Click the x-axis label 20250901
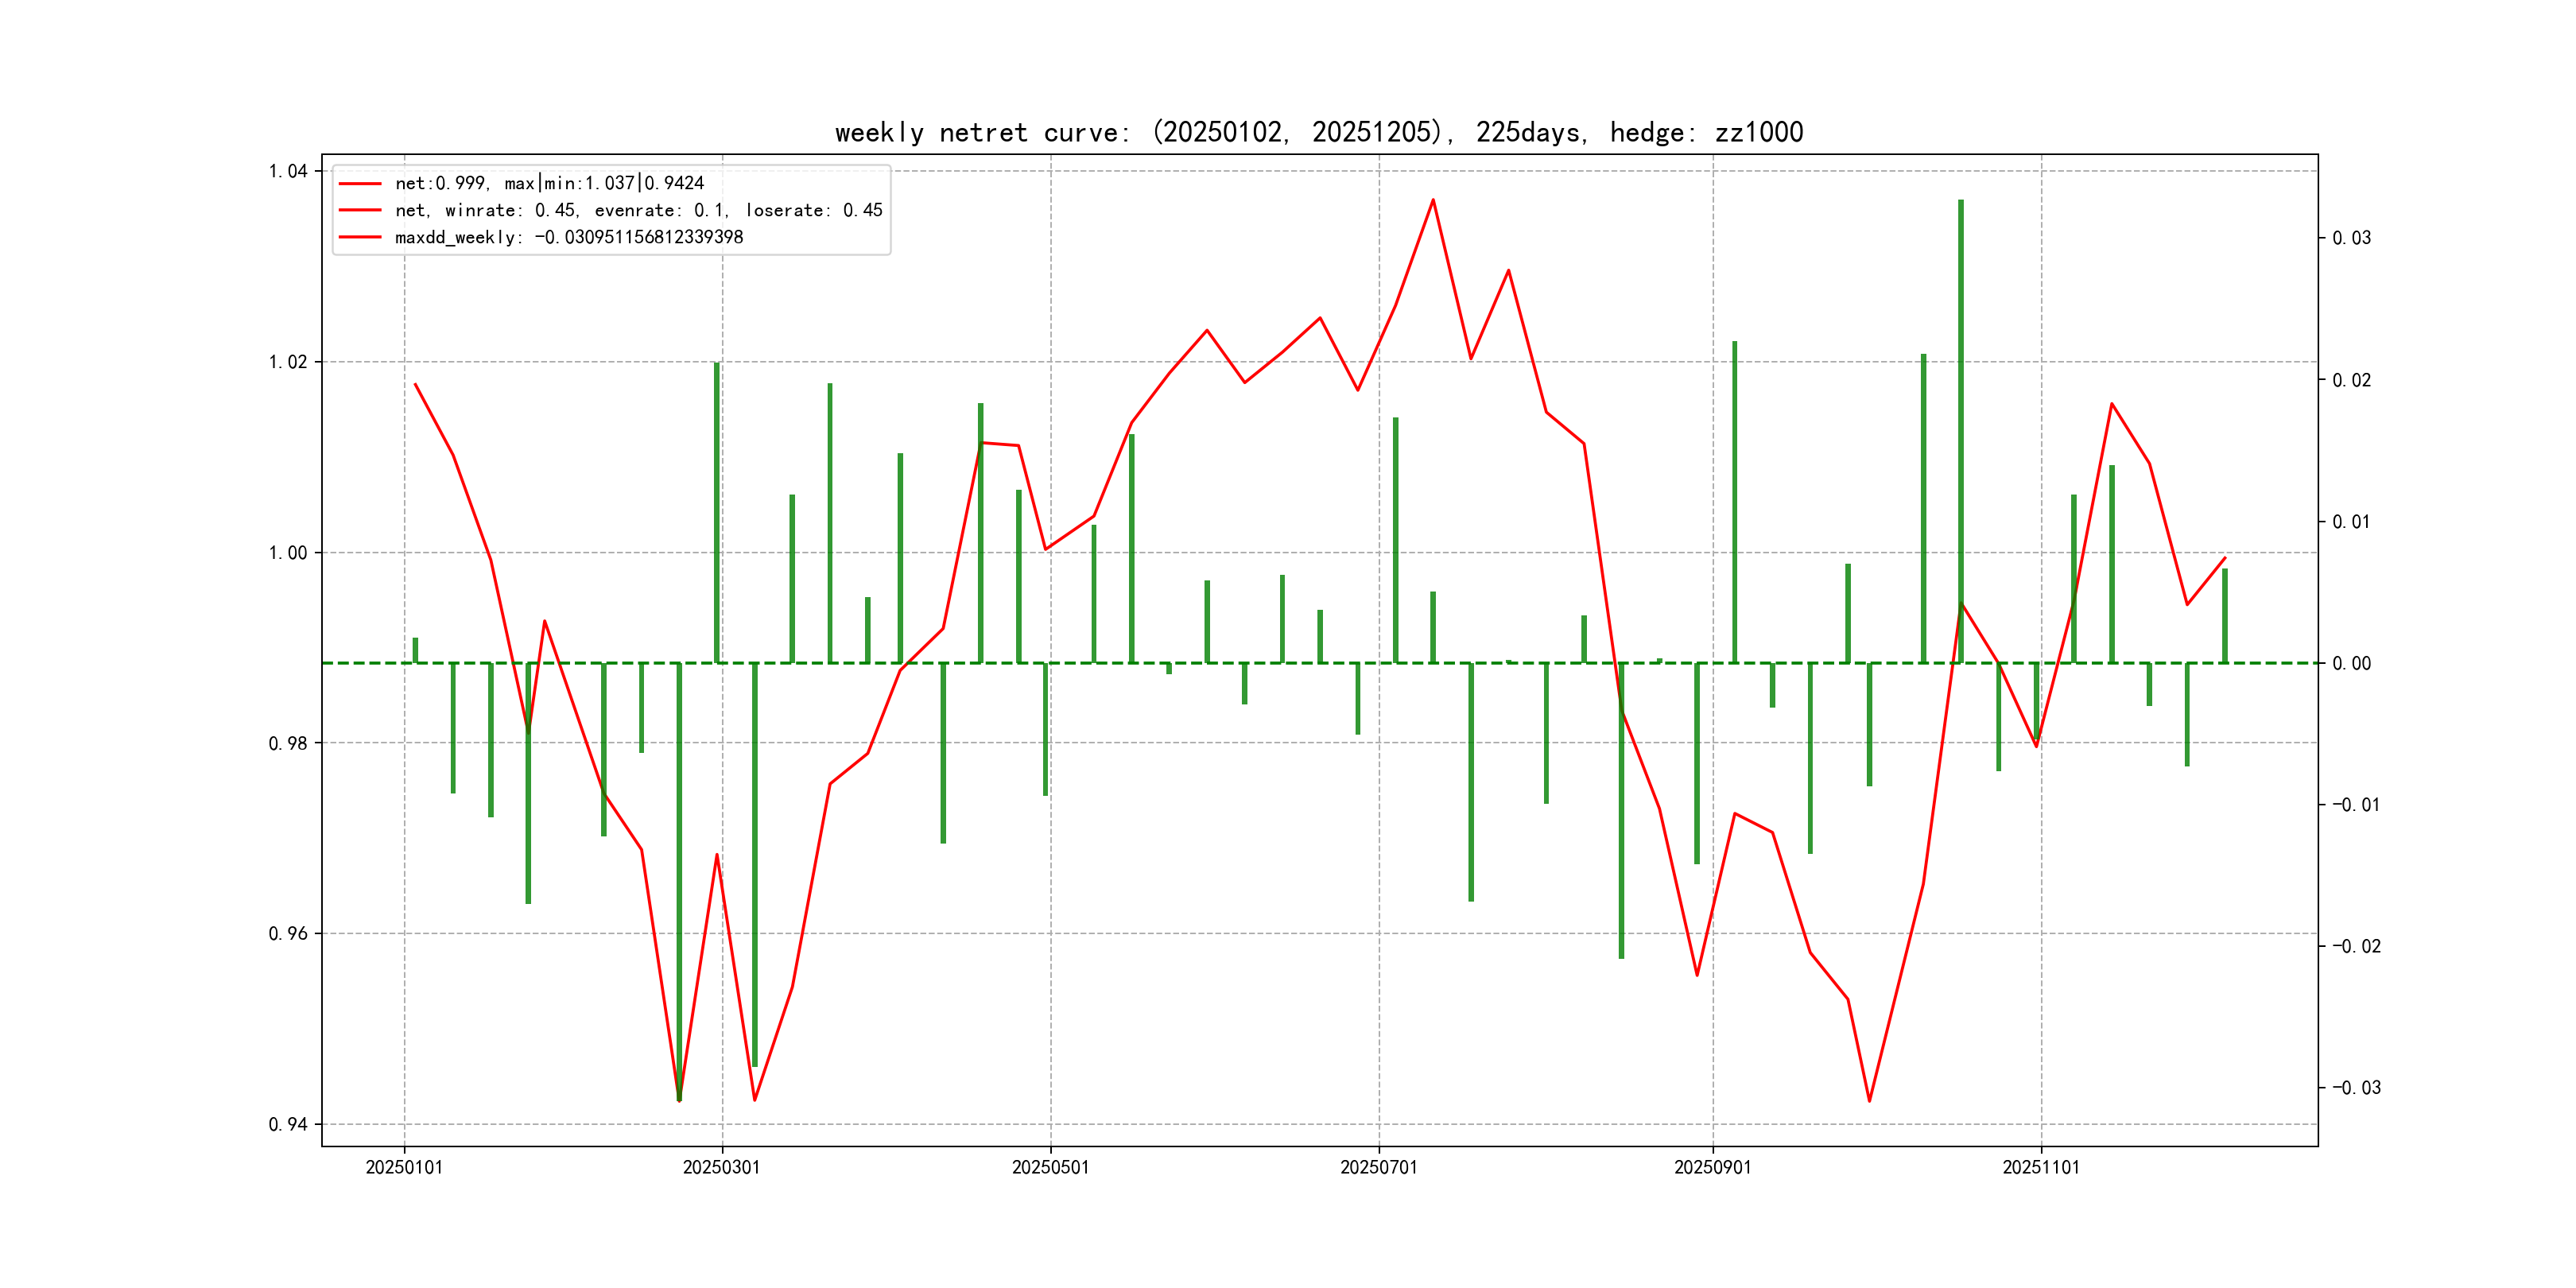The width and height of the screenshot is (2576, 1288). tap(1712, 1167)
